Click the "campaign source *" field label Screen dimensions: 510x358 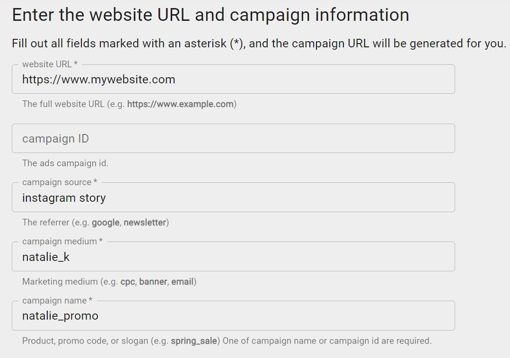pyautogui.click(x=60, y=182)
